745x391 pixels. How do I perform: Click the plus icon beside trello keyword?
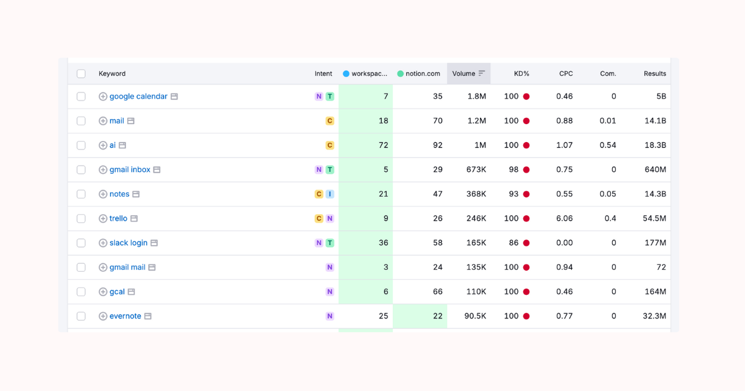coord(103,218)
